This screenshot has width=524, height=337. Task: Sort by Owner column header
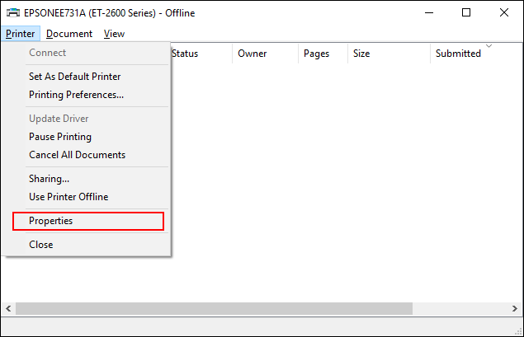click(x=252, y=54)
